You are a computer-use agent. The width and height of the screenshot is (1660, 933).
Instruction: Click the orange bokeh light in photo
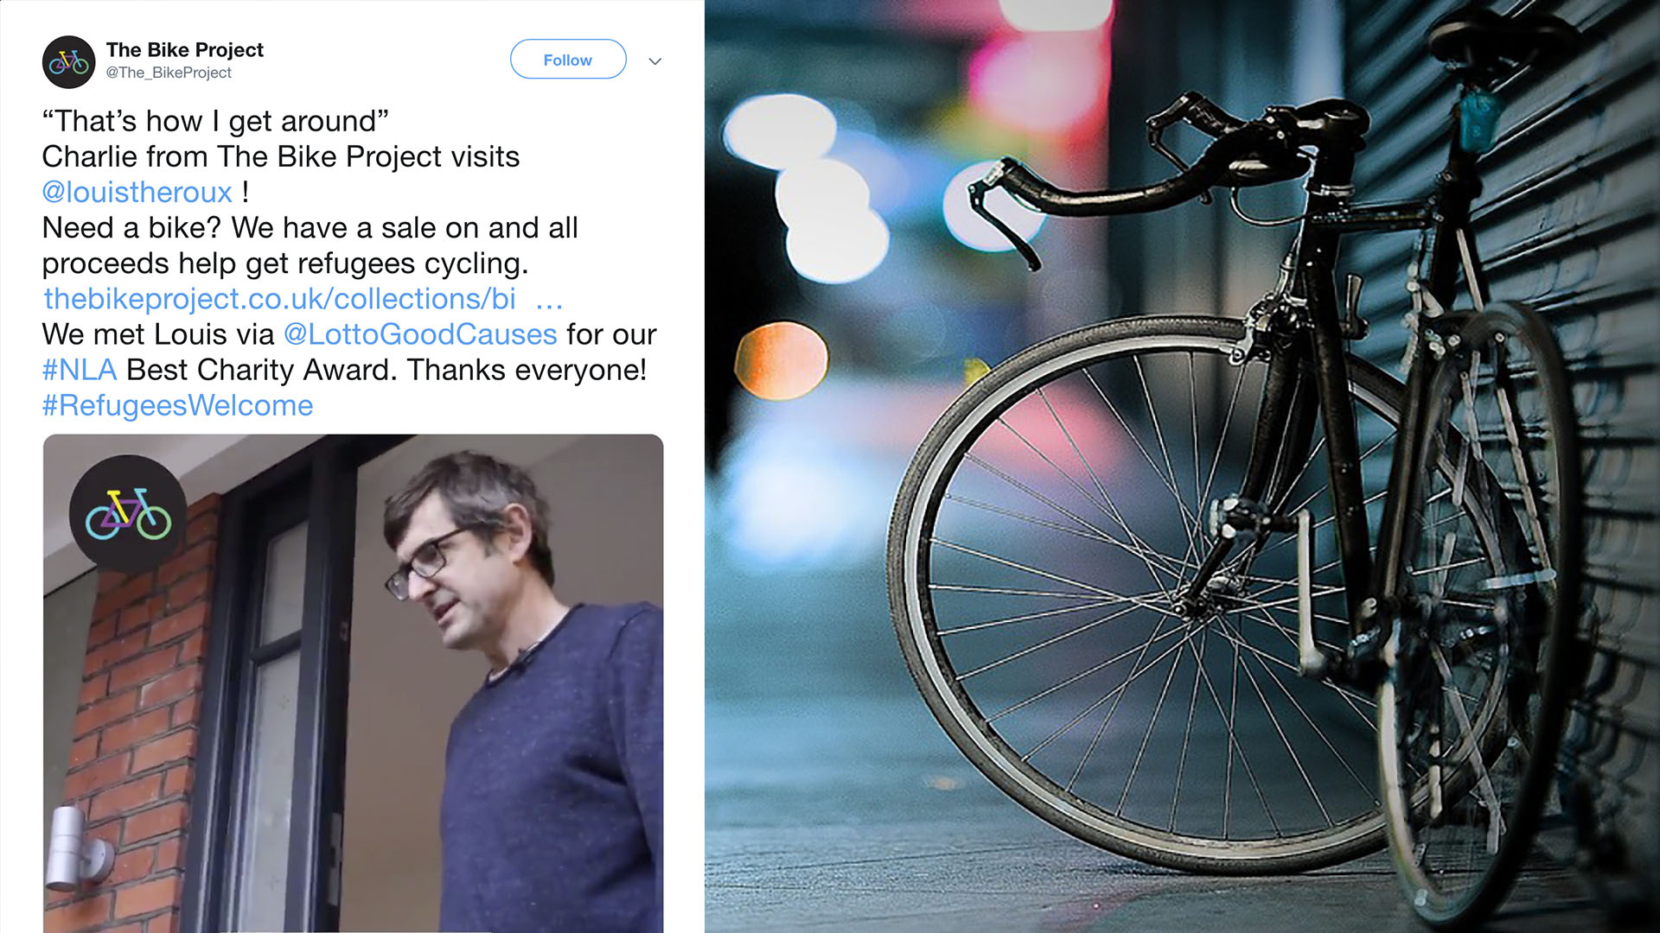click(781, 361)
